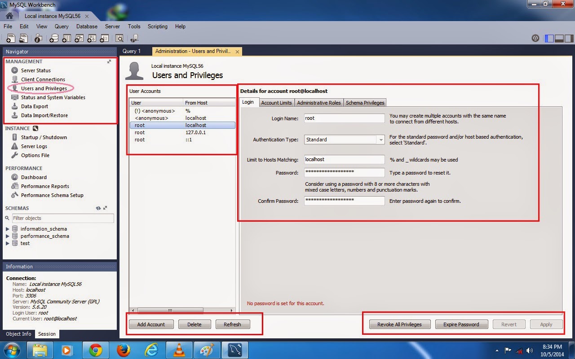The image size is (575, 359).
Task: Expand the performance_schema tree node
Action: point(8,236)
